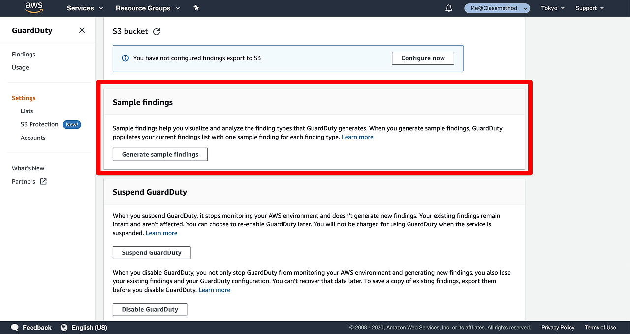The image size is (630, 334).
Task: Open the Tokyo region dropdown
Action: coord(553,8)
